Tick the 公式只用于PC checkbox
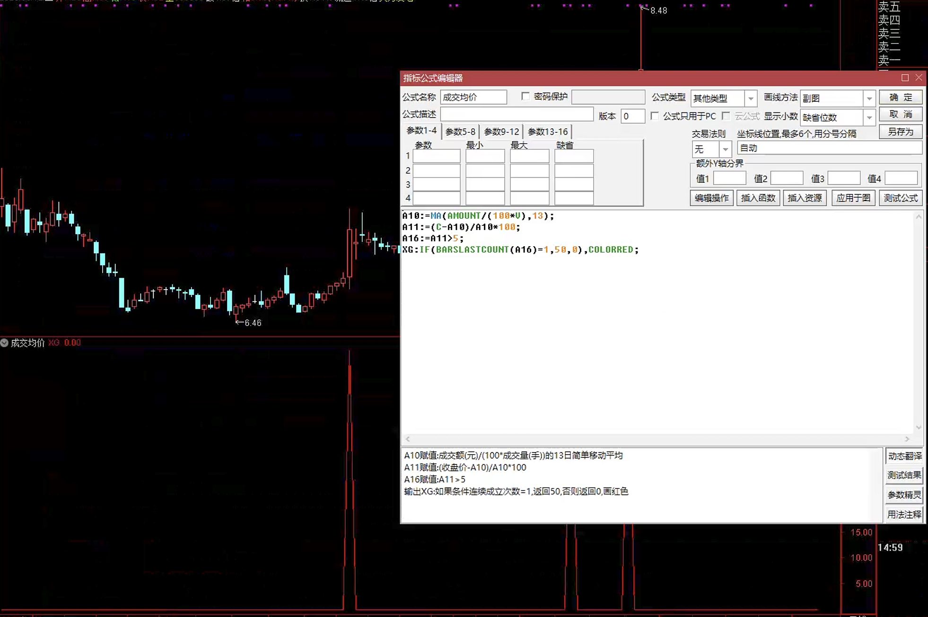The image size is (928, 617). tap(655, 116)
